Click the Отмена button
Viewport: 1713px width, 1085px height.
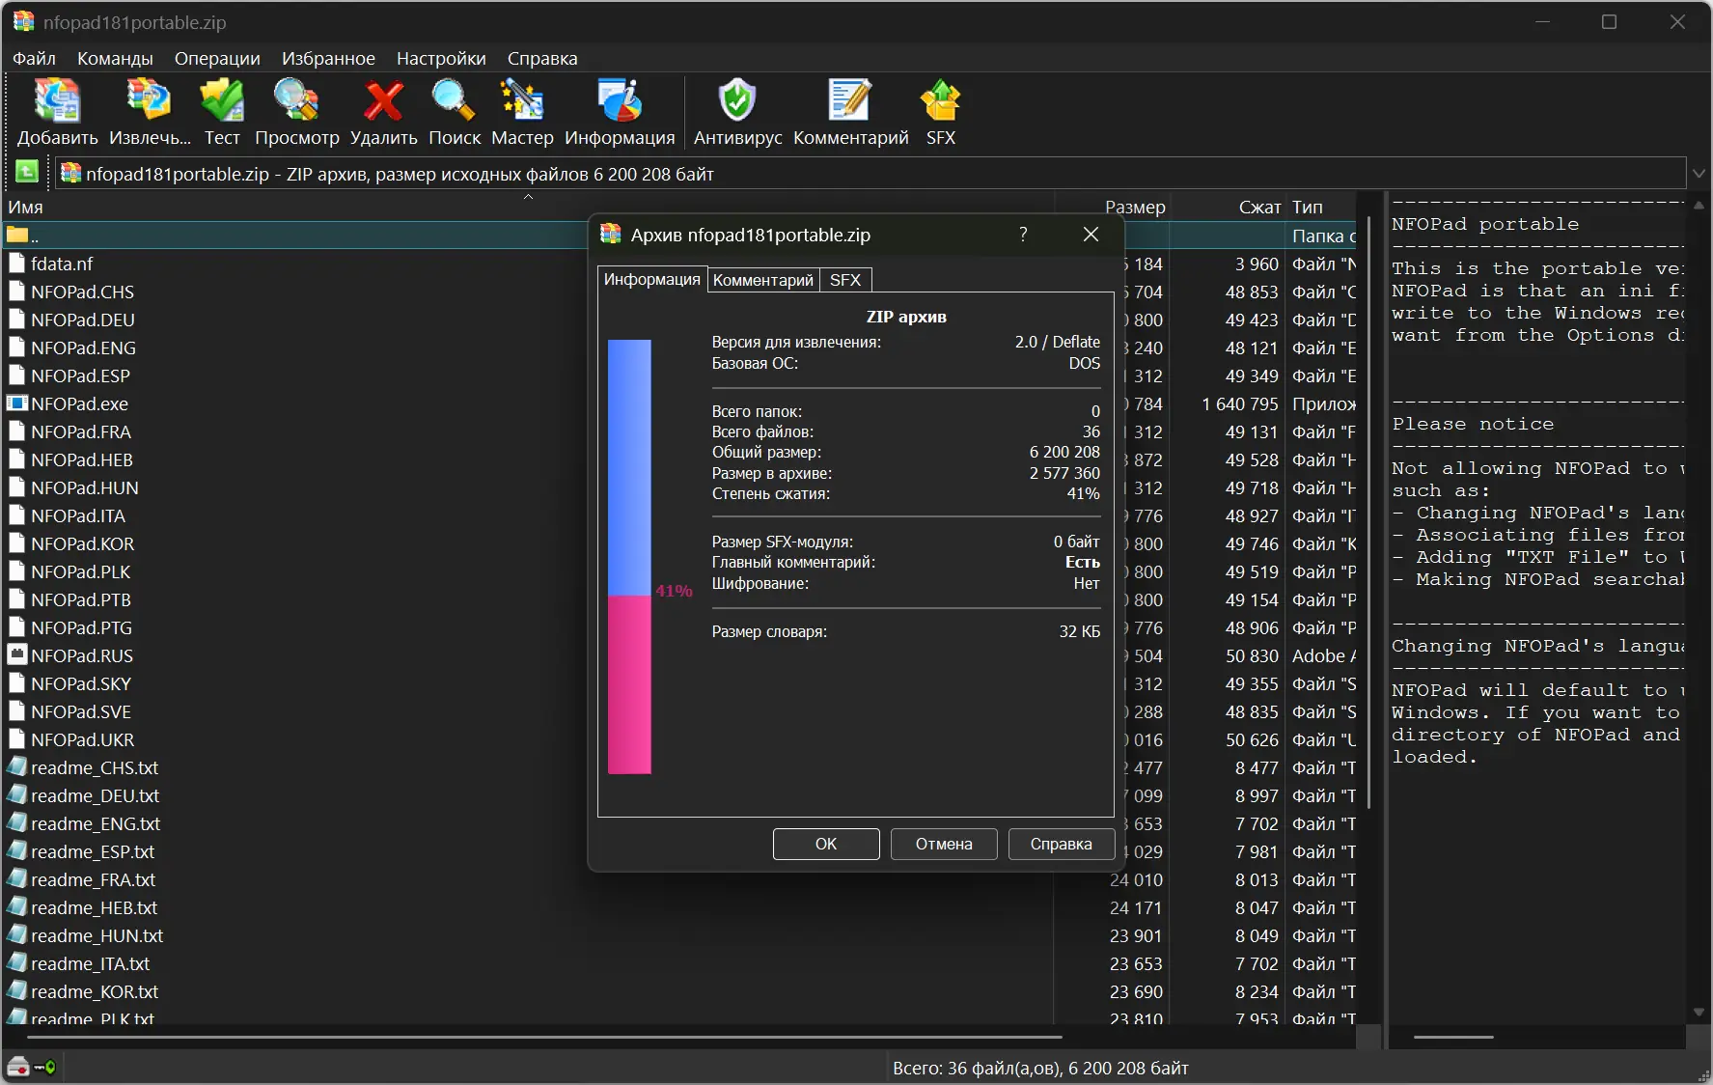(944, 844)
